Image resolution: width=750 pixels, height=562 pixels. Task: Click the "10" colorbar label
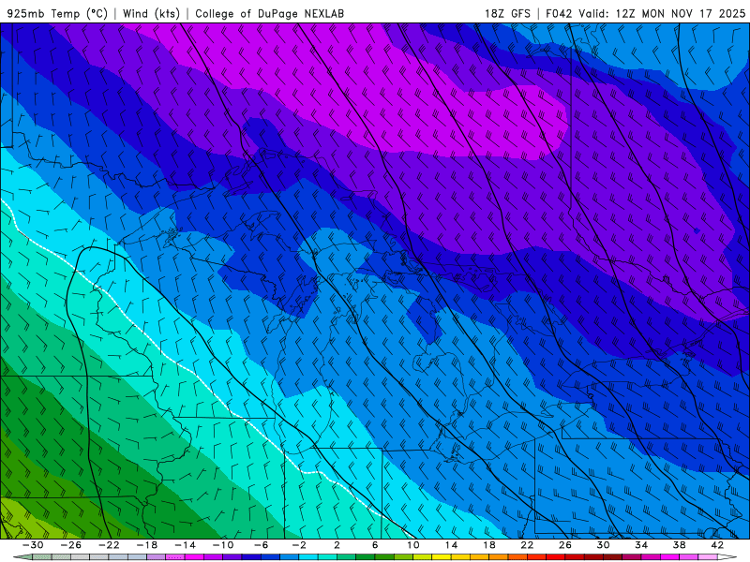click(413, 545)
